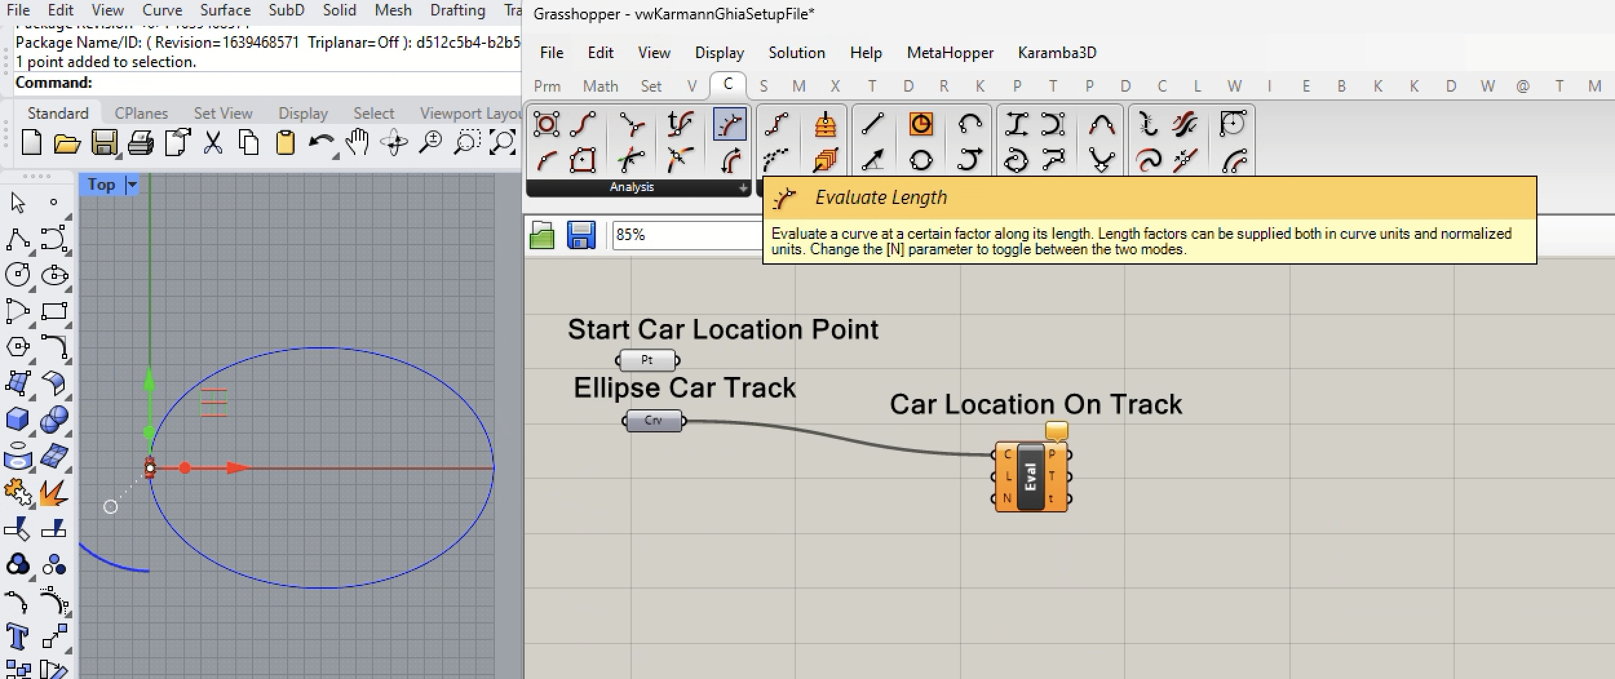Select the Box solid tool

tap(18, 419)
